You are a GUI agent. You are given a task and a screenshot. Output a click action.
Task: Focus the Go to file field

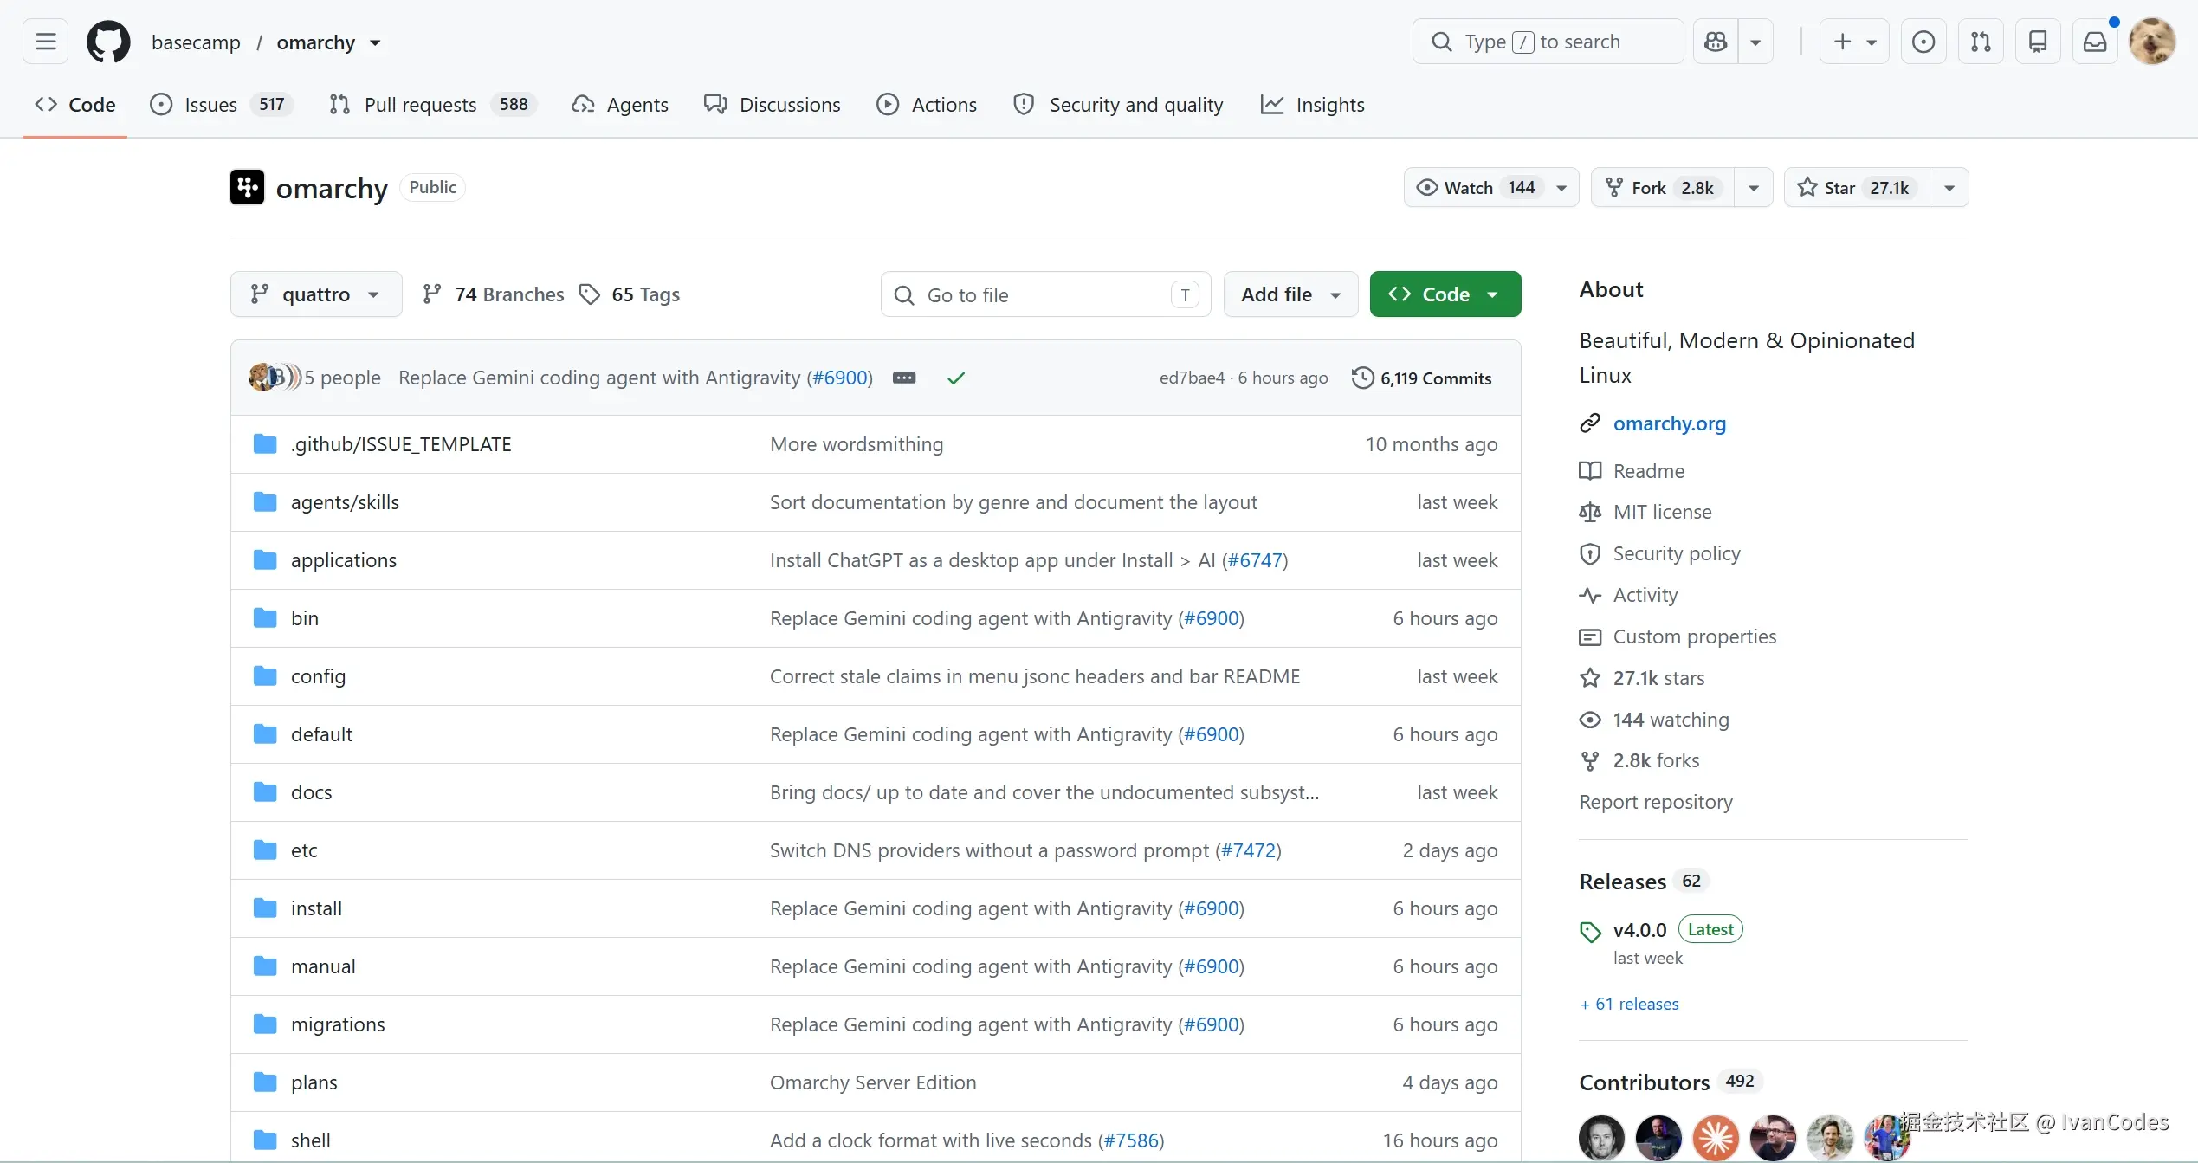coord(1045,294)
